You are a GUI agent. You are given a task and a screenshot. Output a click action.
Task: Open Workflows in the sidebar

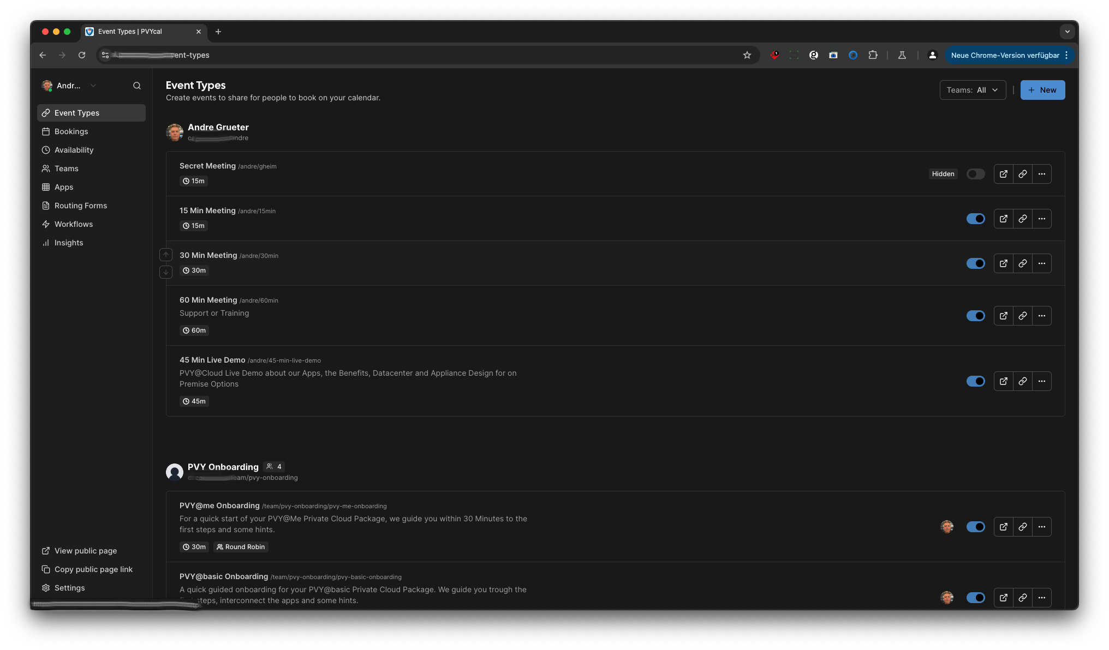(x=91, y=224)
